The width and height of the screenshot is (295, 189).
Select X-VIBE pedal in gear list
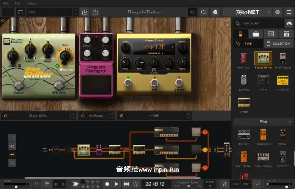click(244, 105)
